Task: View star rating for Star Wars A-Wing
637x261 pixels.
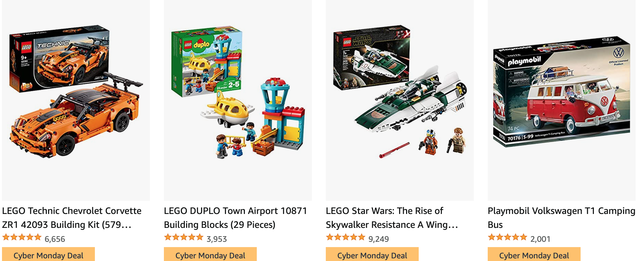Action: coord(346,237)
